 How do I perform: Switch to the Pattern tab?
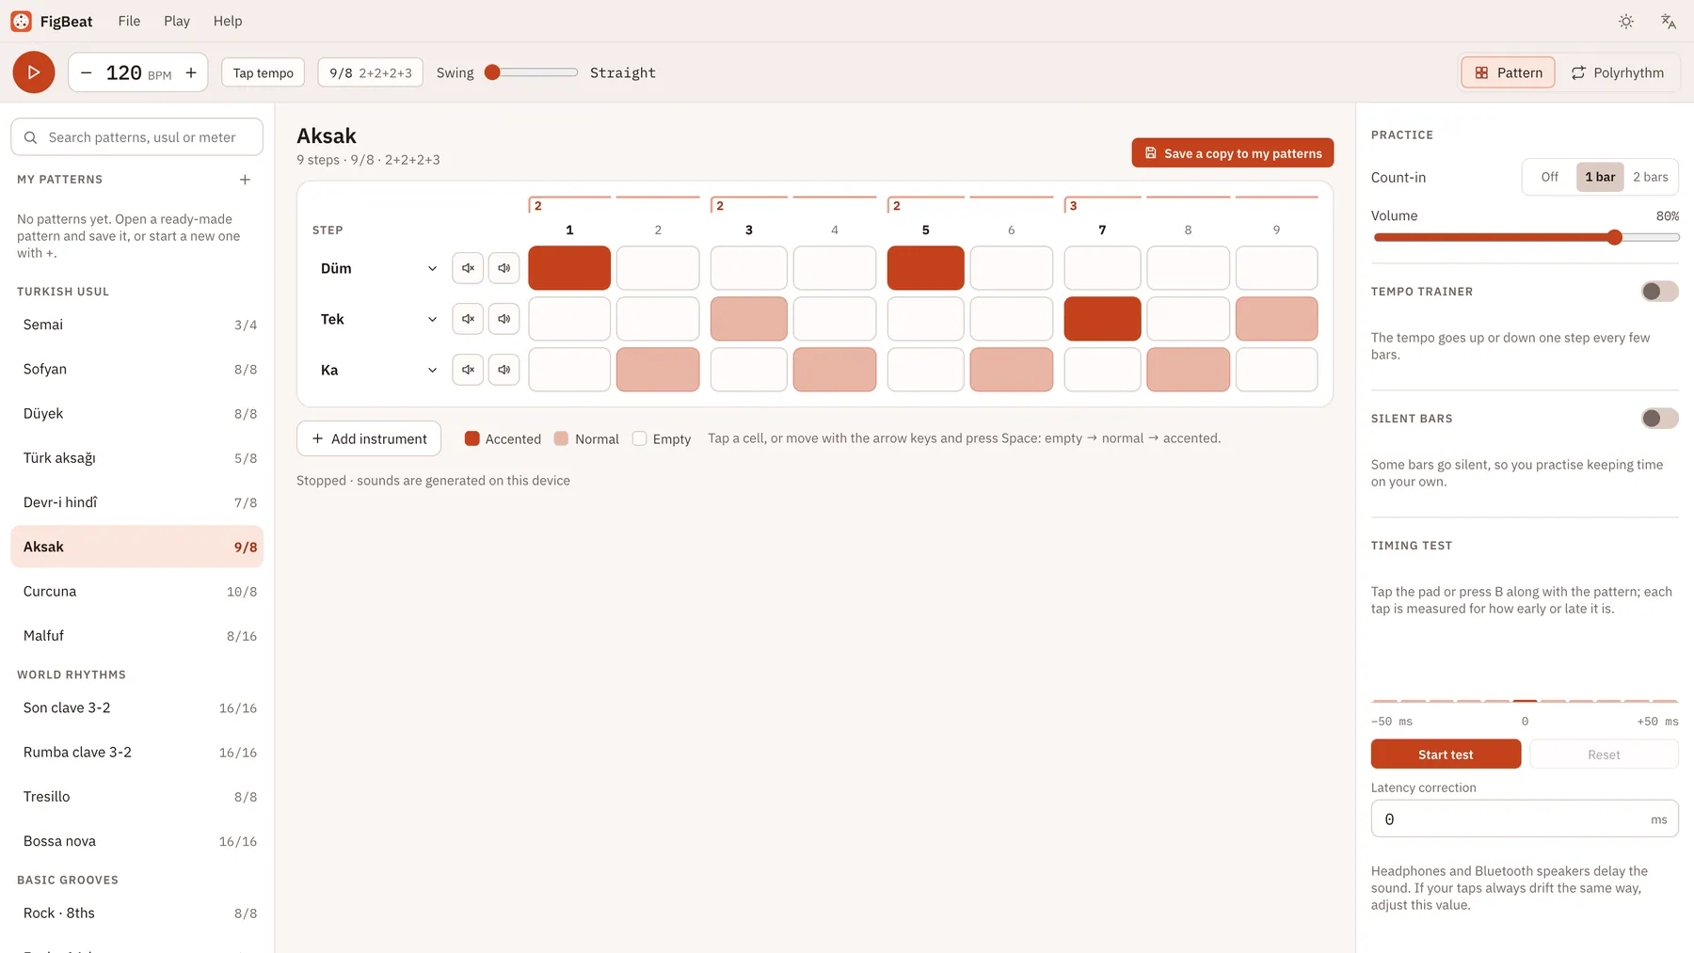tap(1509, 72)
